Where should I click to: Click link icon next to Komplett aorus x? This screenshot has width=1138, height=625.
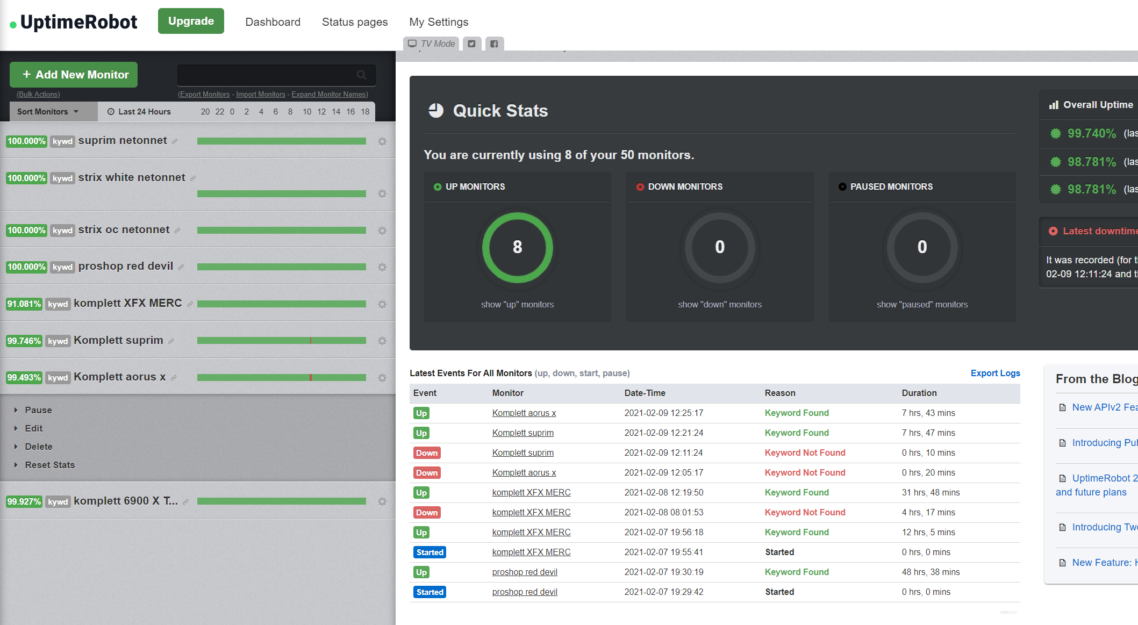[174, 378]
